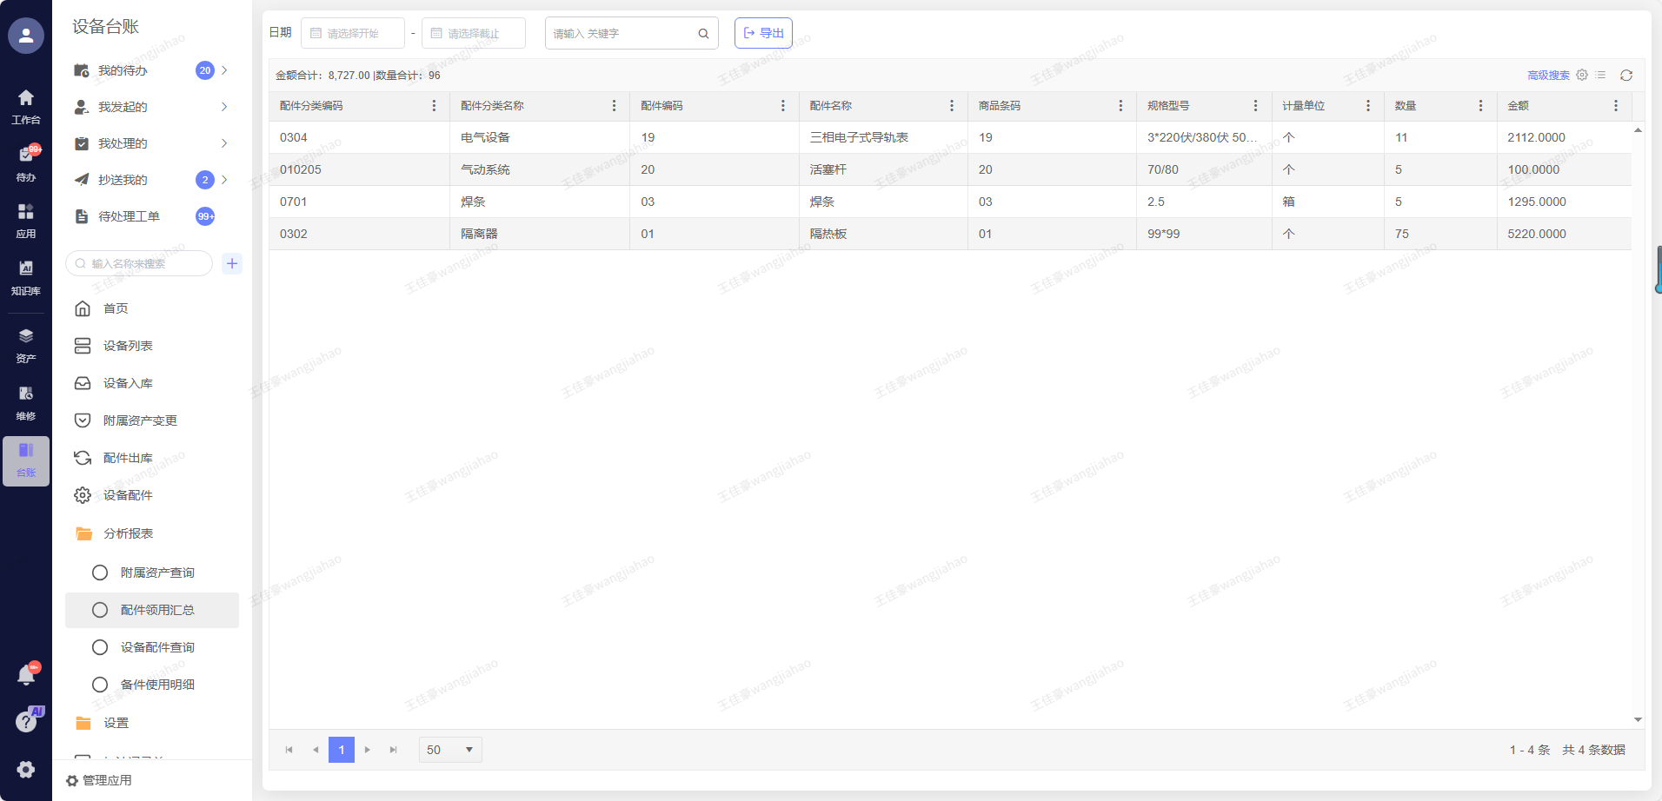Click the 导出 export button
Screen dimensions: 1662x801
tap(763, 33)
